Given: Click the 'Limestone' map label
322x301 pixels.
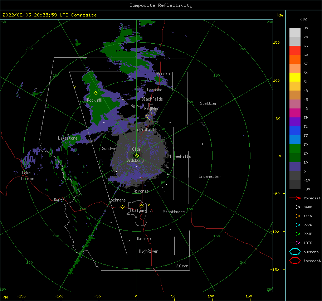Looking at the screenshot, I should 68,138.
